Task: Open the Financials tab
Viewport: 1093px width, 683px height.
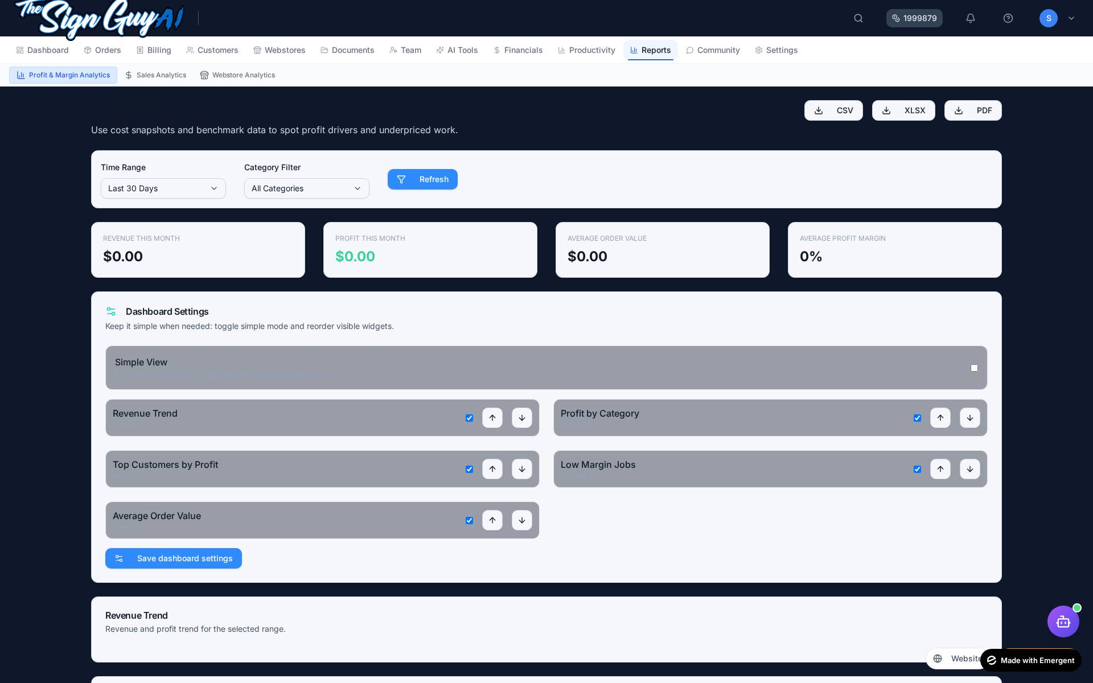Action: (x=518, y=50)
